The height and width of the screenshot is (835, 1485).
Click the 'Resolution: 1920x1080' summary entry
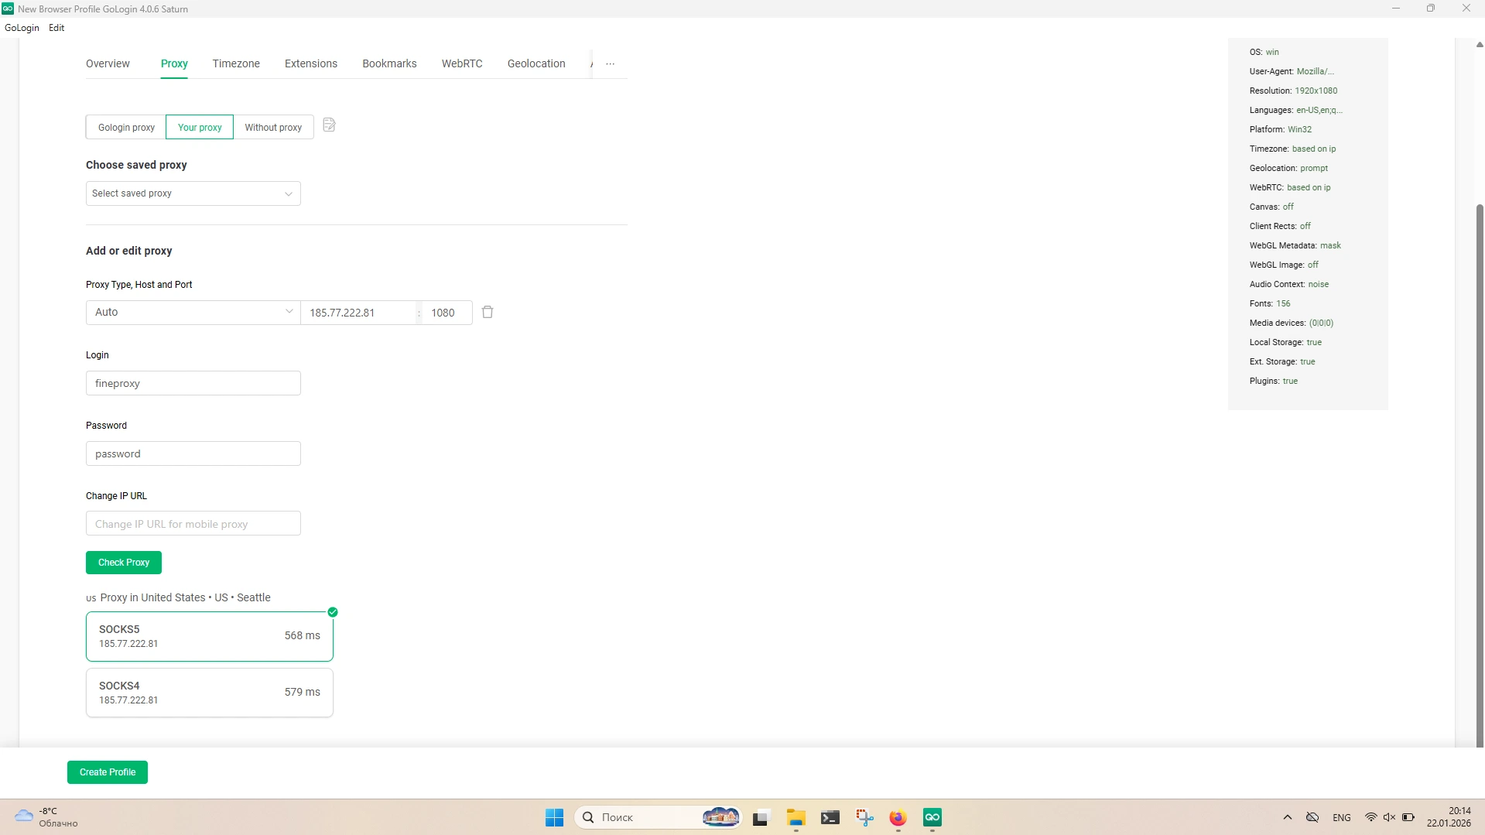(1293, 91)
